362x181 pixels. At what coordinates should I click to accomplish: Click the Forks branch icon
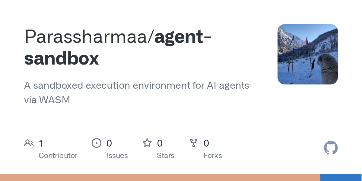click(193, 143)
